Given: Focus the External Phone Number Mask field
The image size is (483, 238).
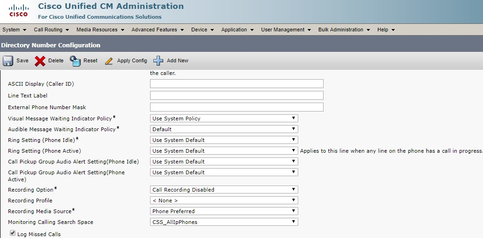Looking at the screenshot, I should 236,107.
